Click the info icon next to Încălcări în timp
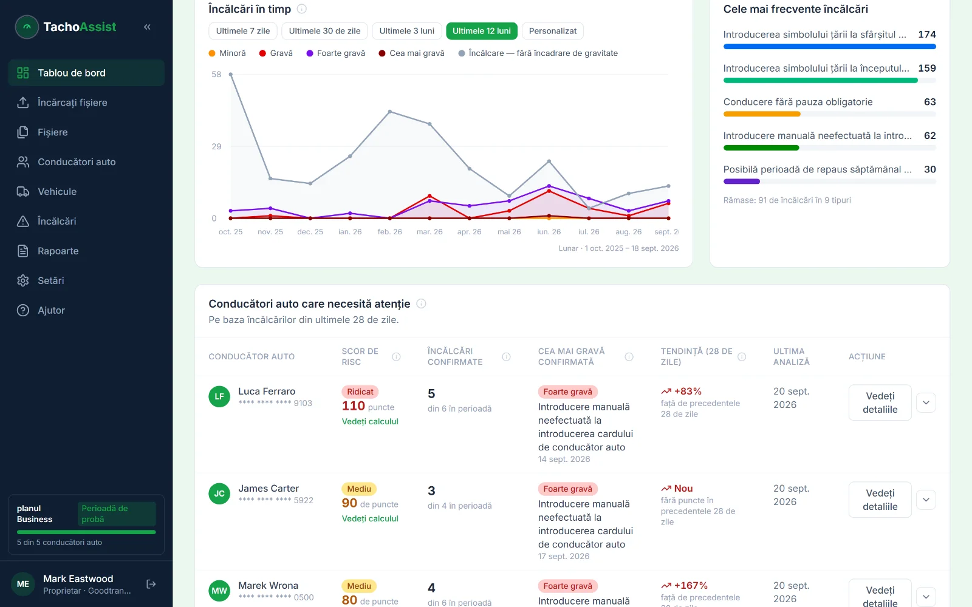Screen dimensions: 972x607 (x=301, y=9)
